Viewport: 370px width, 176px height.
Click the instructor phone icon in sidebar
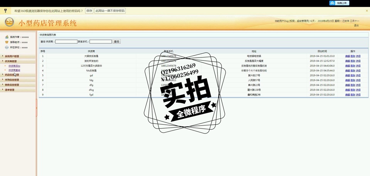tap(7, 42)
